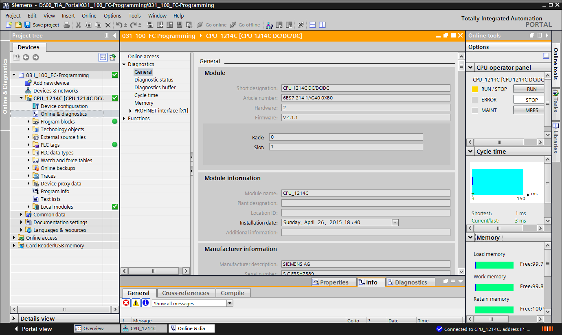The width and height of the screenshot is (562, 335).
Task: Click the Open project toolbar icon
Action: click(18, 25)
